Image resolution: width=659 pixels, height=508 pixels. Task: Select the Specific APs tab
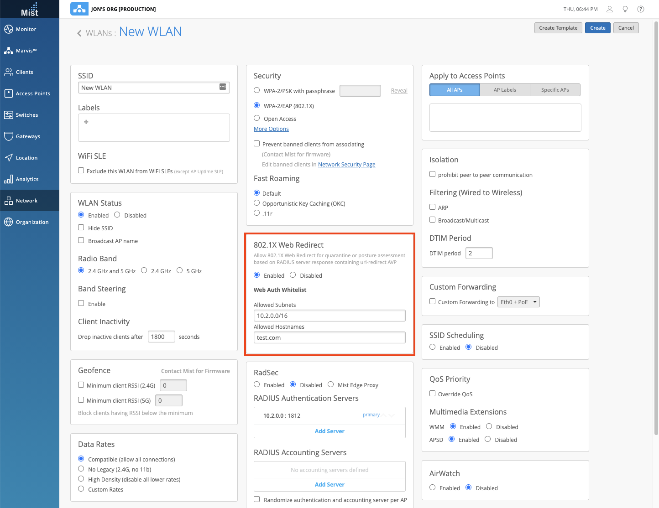click(555, 90)
